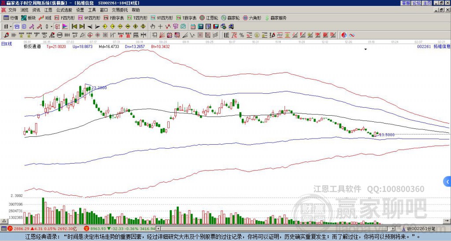Select the hand pan tool
Image resolution: width=451 pixels, height=241 pixels.
(x=153, y=27)
